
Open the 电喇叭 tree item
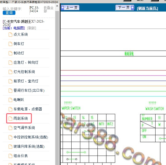(19, 100)
